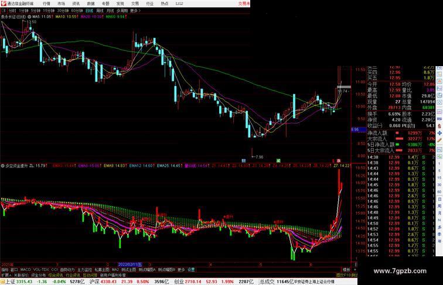Click the 大宗流入 row in quote panel

(x=401, y=139)
